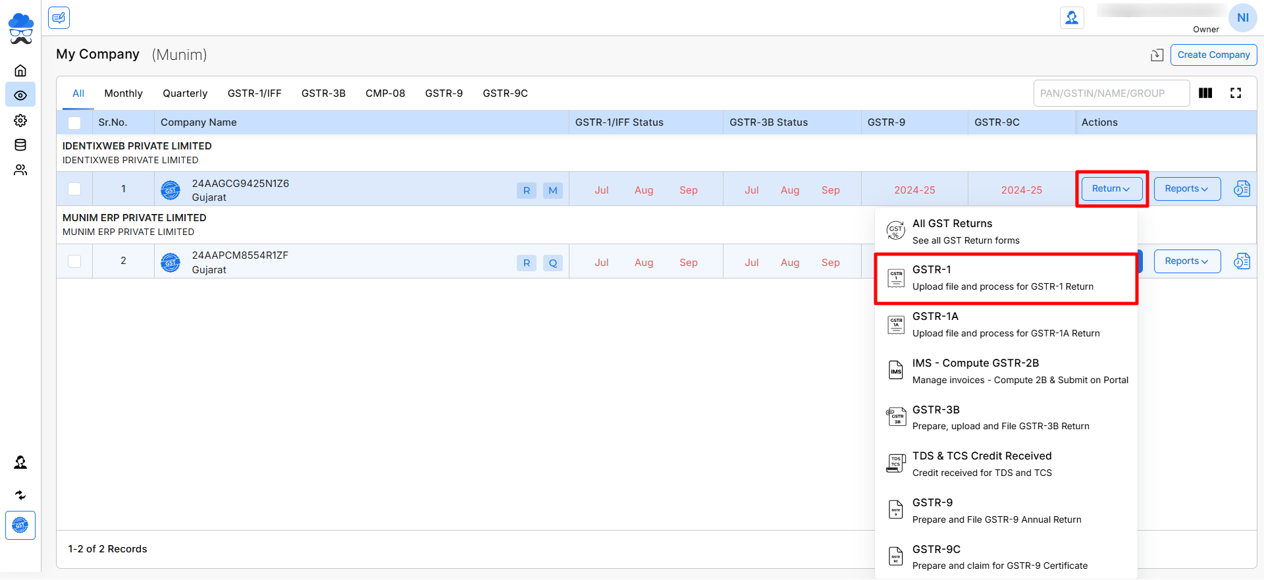
Task: Click the IDENTIXWEB PRIVATE LIMITED group heading
Action: (x=137, y=146)
